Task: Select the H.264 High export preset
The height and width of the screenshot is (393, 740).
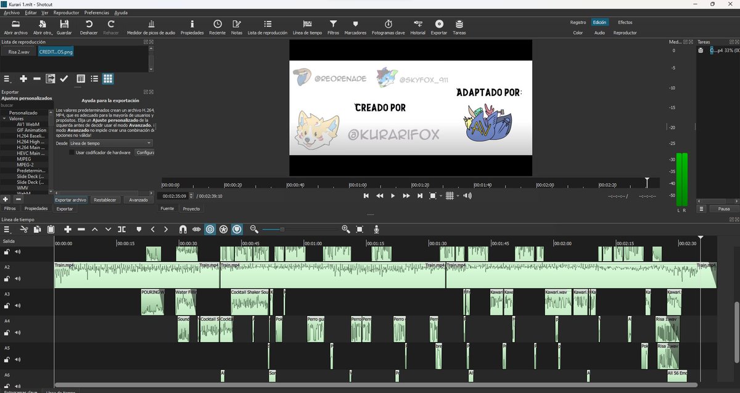Action: click(x=31, y=142)
